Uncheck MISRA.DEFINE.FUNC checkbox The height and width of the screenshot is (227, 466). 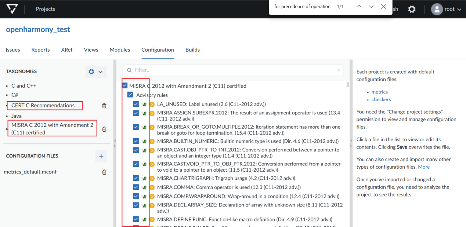point(136,219)
